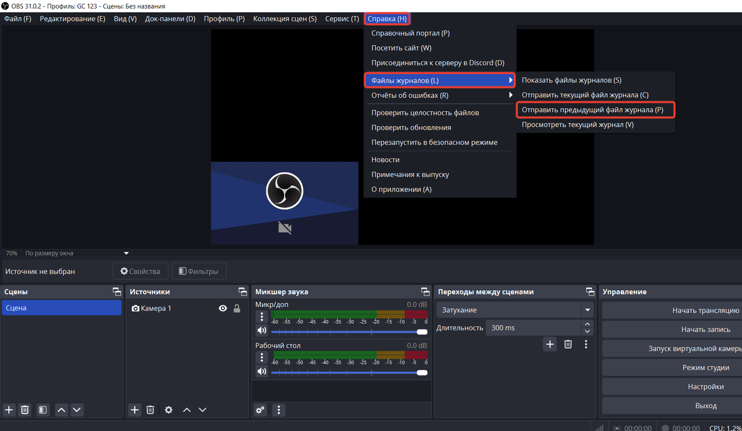Viewport: 742px width, 431px height.
Task: Open the scene filters icon in Сцены panel
Action: (43, 409)
